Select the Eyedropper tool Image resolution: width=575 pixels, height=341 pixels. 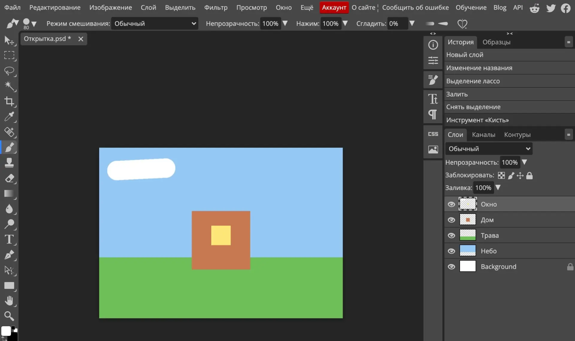point(9,117)
